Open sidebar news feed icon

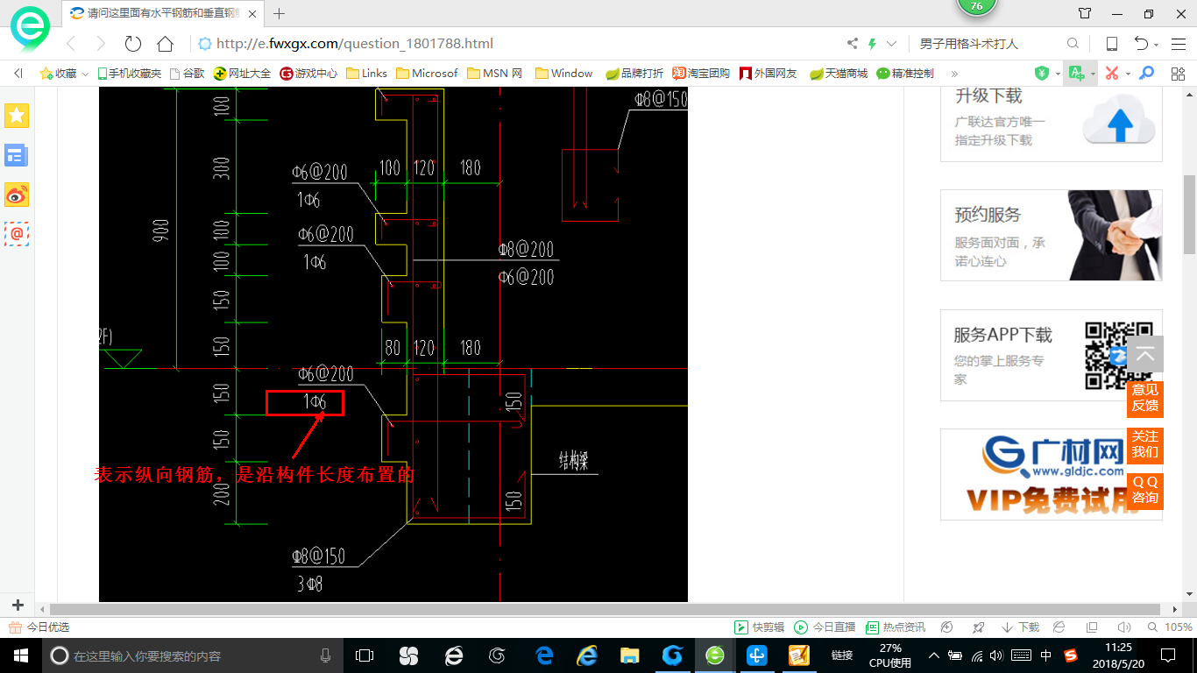pyautogui.click(x=17, y=156)
